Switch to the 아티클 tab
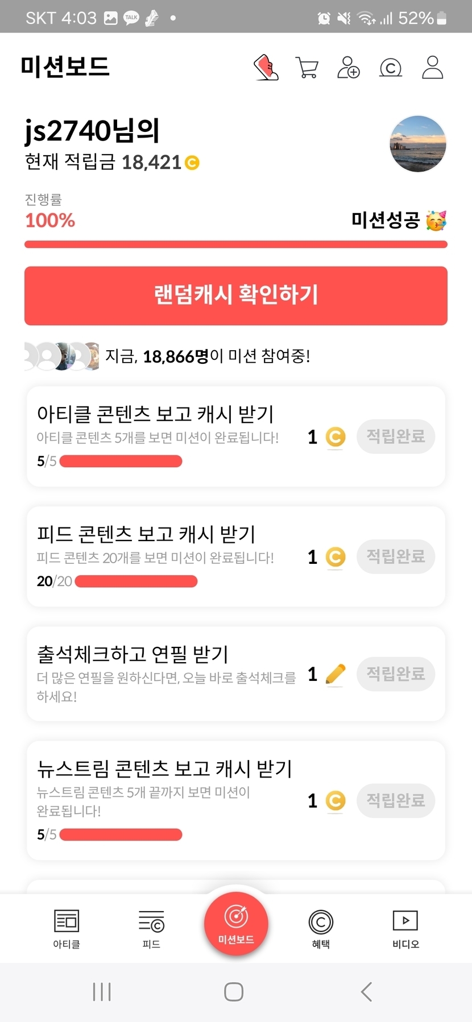This screenshot has width=472, height=1022. (67, 928)
